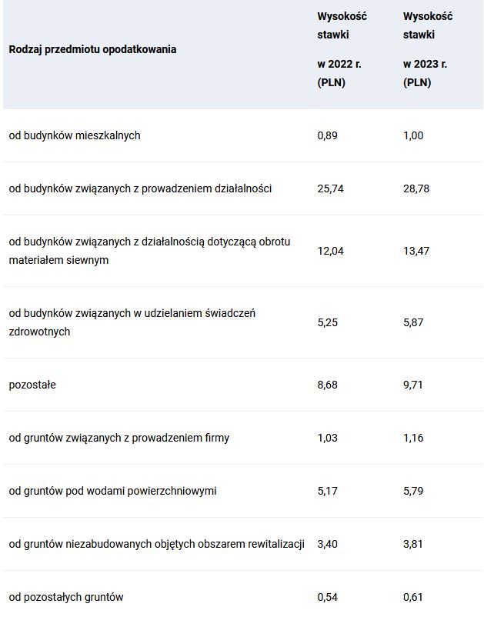Select the 'Wysokość stawki w 2022 r.' header
Viewport: 484px width, 617px height.
point(342,49)
